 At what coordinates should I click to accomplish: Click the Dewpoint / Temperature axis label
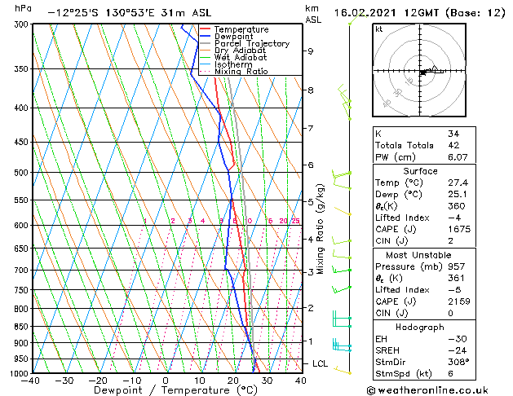pos(175,390)
